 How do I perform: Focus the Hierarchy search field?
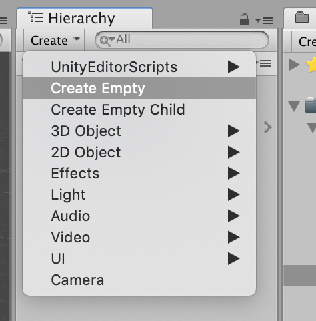pyautogui.click(x=182, y=40)
